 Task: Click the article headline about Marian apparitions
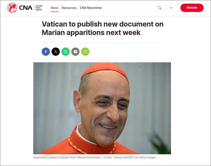[x=102, y=28]
